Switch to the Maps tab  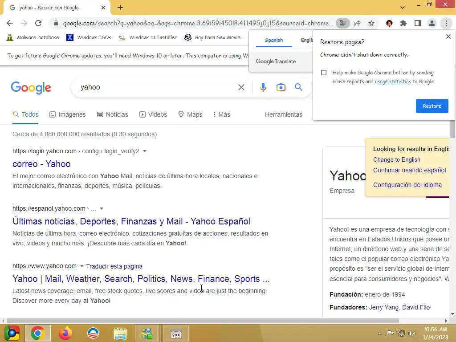pyautogui.click(x=190, y=114)
